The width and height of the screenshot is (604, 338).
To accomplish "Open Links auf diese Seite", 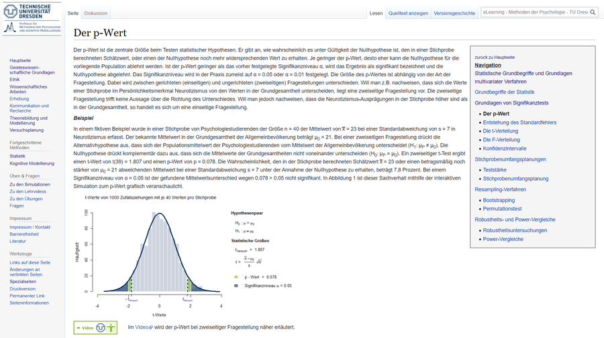I will point(30,262).
